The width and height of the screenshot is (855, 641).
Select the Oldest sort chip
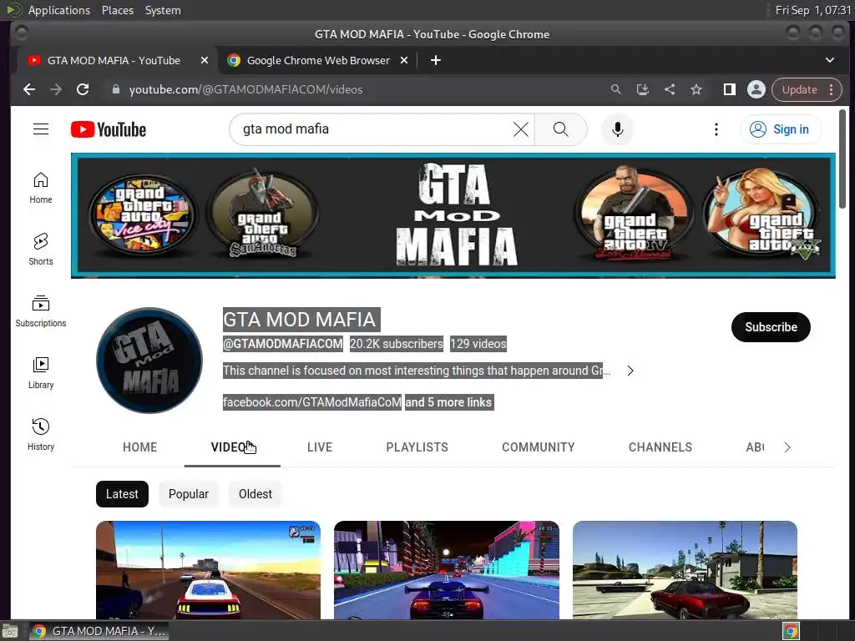point(255,494)
